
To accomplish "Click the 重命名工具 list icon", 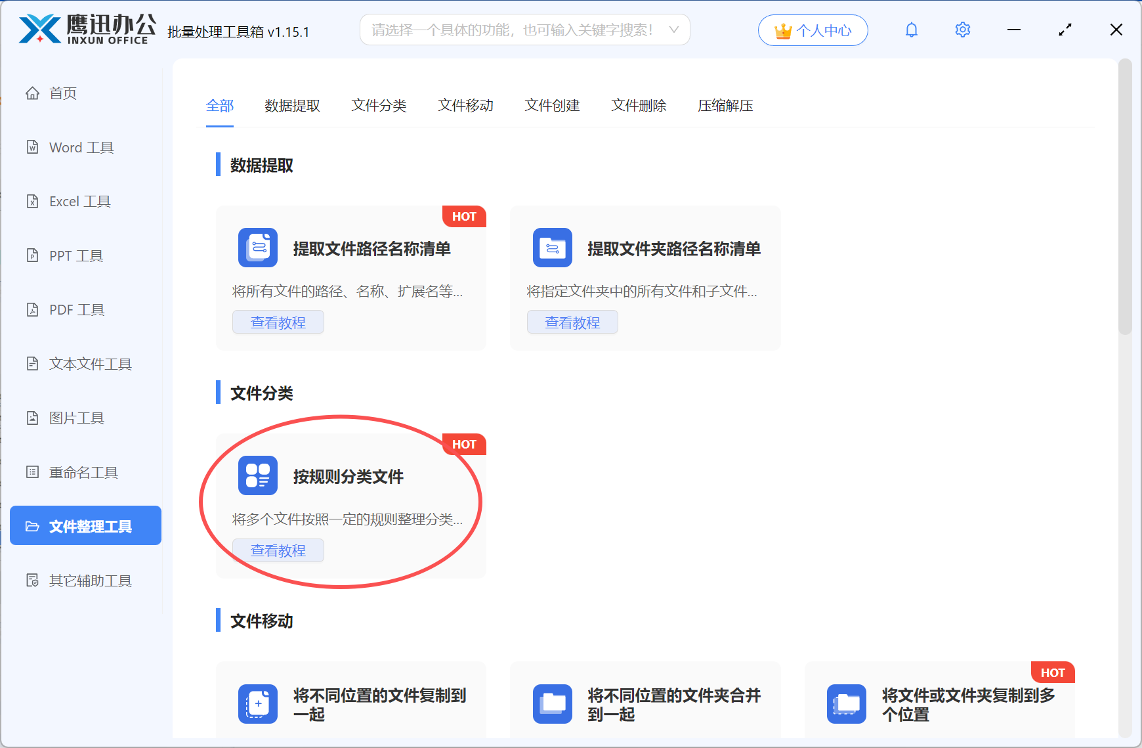I will [x=32, y=472].
